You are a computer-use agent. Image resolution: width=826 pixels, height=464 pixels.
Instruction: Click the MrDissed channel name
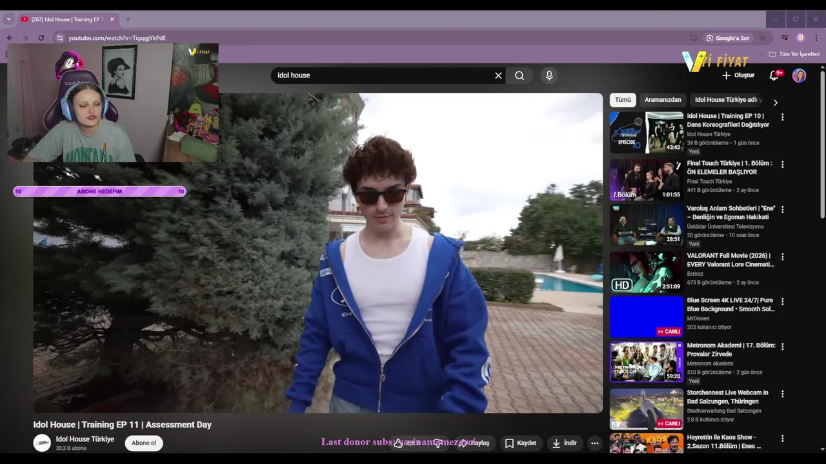pyautogui.click(x=698, y=318)
